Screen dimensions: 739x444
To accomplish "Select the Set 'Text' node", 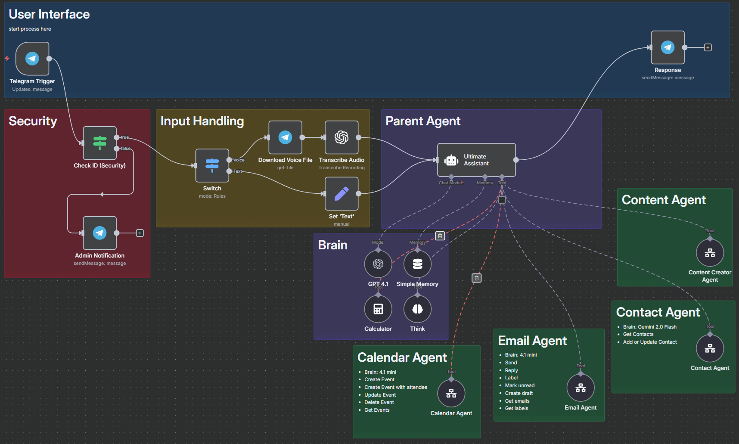I will coord(342,194).
